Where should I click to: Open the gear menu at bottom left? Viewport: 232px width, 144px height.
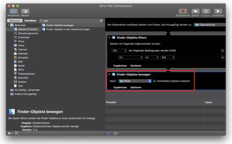pyautogui.click(x=10, y=133)
